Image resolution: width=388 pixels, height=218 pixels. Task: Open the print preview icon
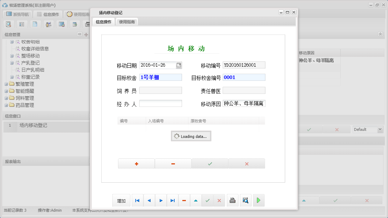tap(245, 200)
